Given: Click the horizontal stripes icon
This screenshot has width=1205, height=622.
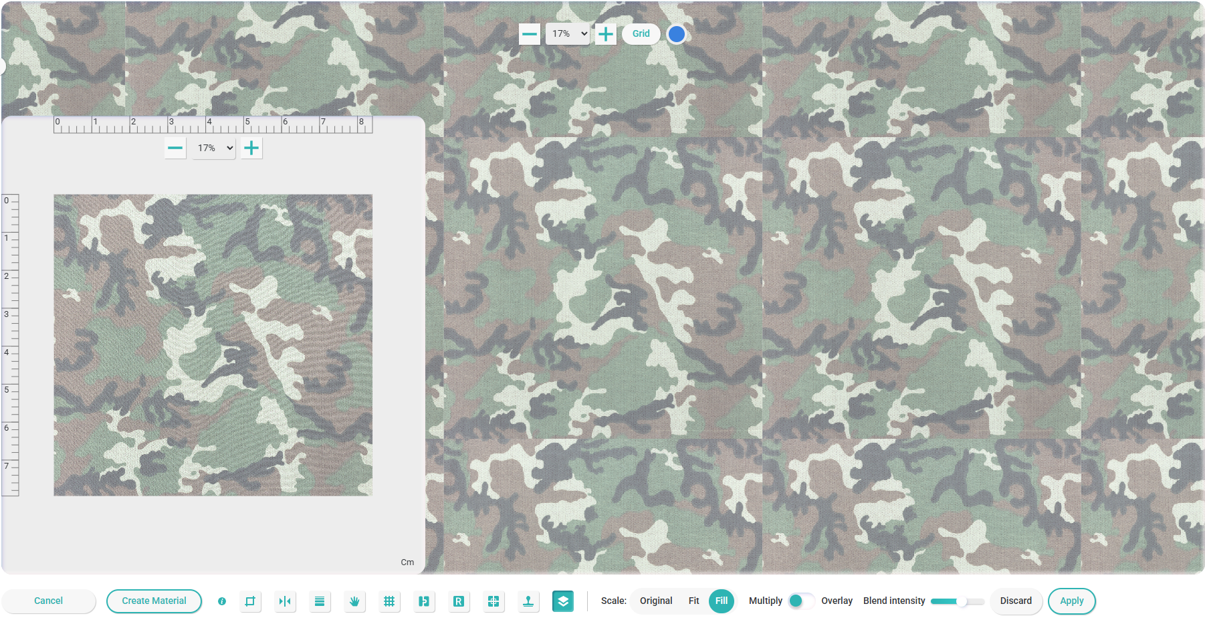Looking at the screenshot, I should 320,601.
